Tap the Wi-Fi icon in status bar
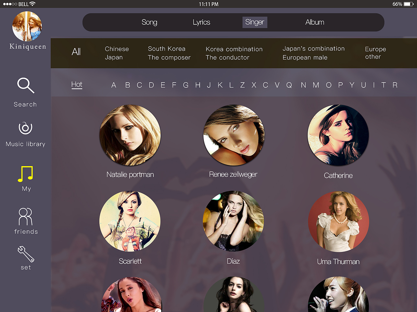Viewport: 417px width, 312px height. click(32, 4)
